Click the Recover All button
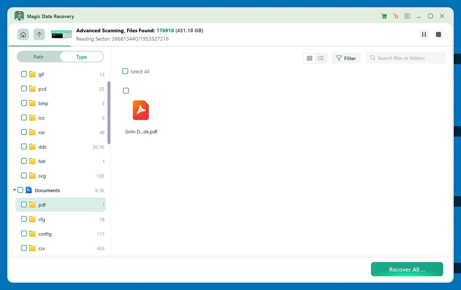The height and width of the screenshot is (290, 461). point(407,269)
